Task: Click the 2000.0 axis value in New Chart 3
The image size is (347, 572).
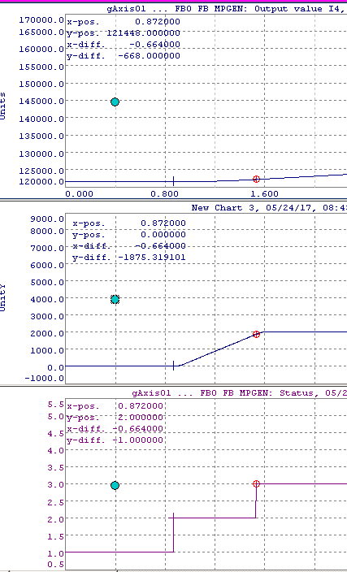Action: pyautogui.click(x=47, y=332)
